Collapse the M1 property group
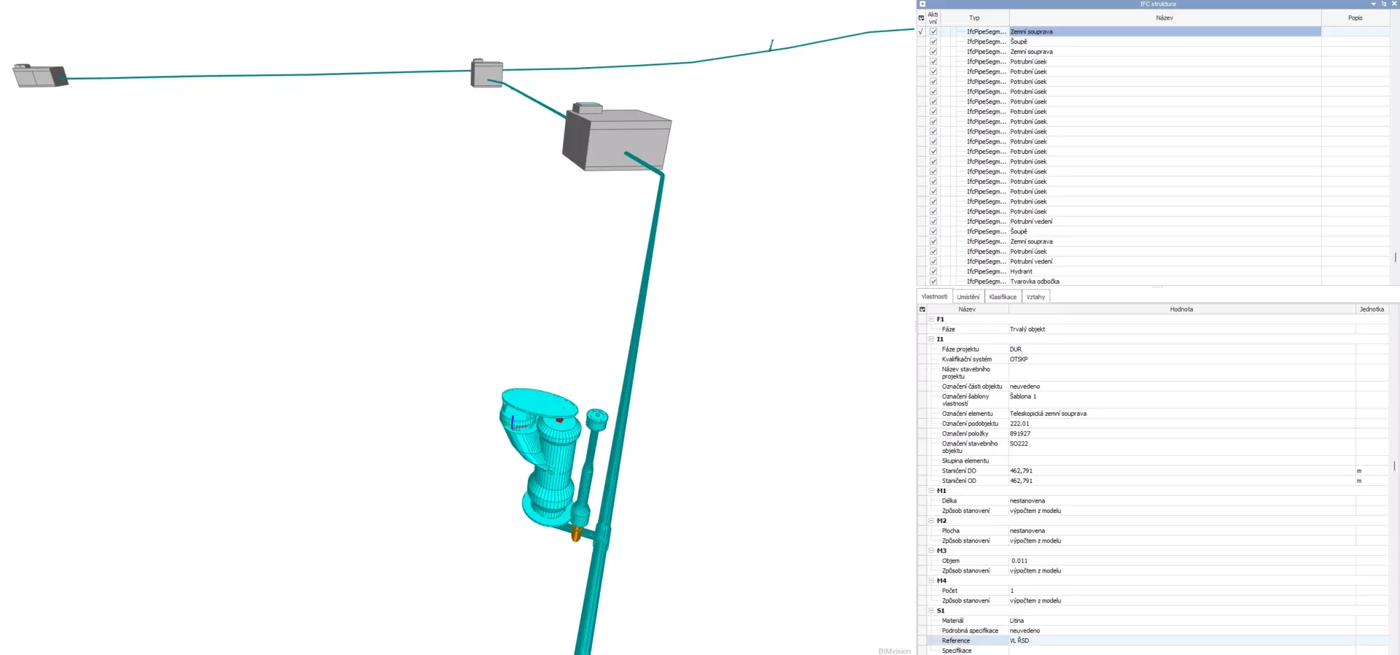Screen dimensions: 1400x655 tap(931, 491)
